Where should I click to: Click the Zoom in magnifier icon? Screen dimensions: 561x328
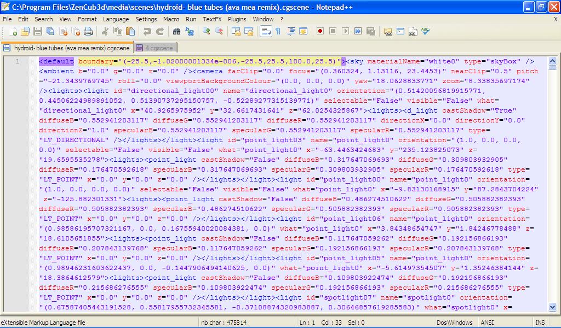207,32
